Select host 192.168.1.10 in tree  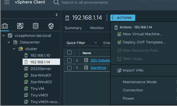tap(40, 55)
